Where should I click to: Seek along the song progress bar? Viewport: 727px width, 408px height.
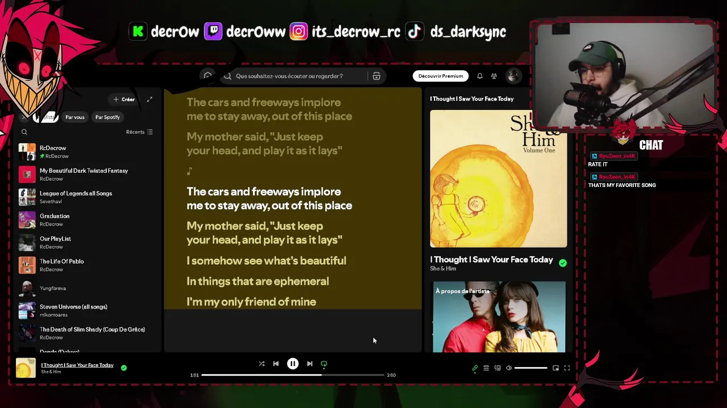tap(293, 375)
